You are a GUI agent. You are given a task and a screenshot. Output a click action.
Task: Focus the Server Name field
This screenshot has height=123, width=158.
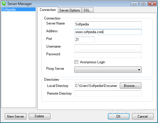[108, 24]
